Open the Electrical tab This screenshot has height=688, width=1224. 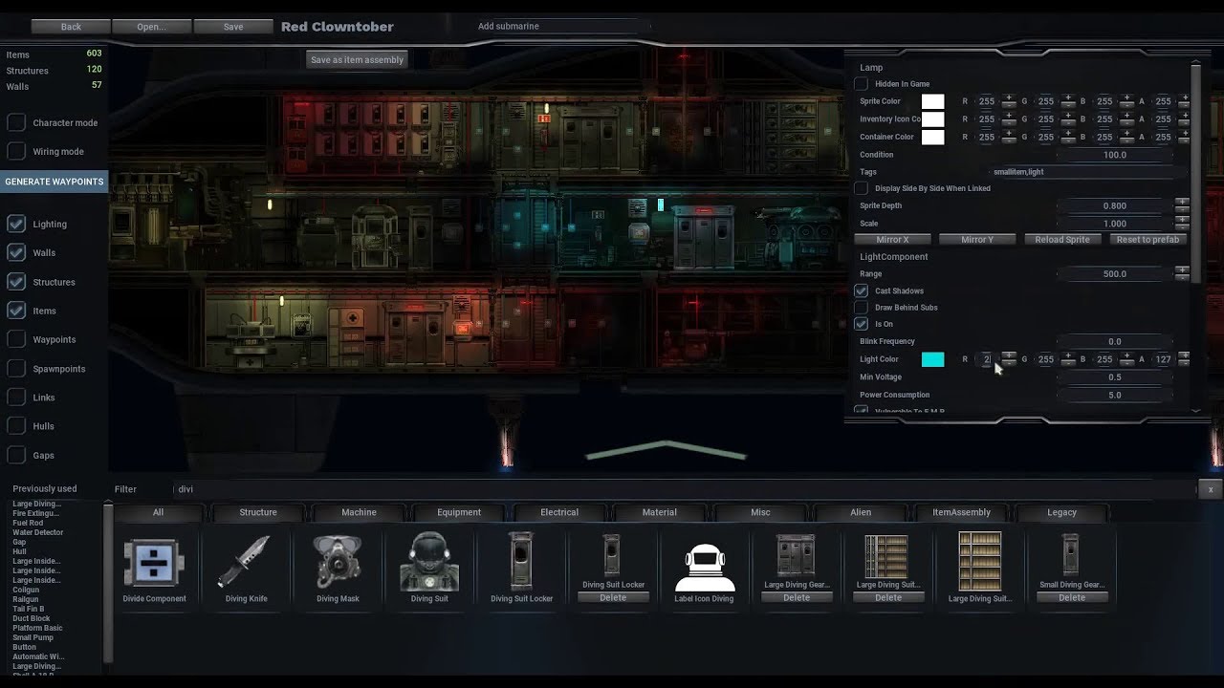559,512
